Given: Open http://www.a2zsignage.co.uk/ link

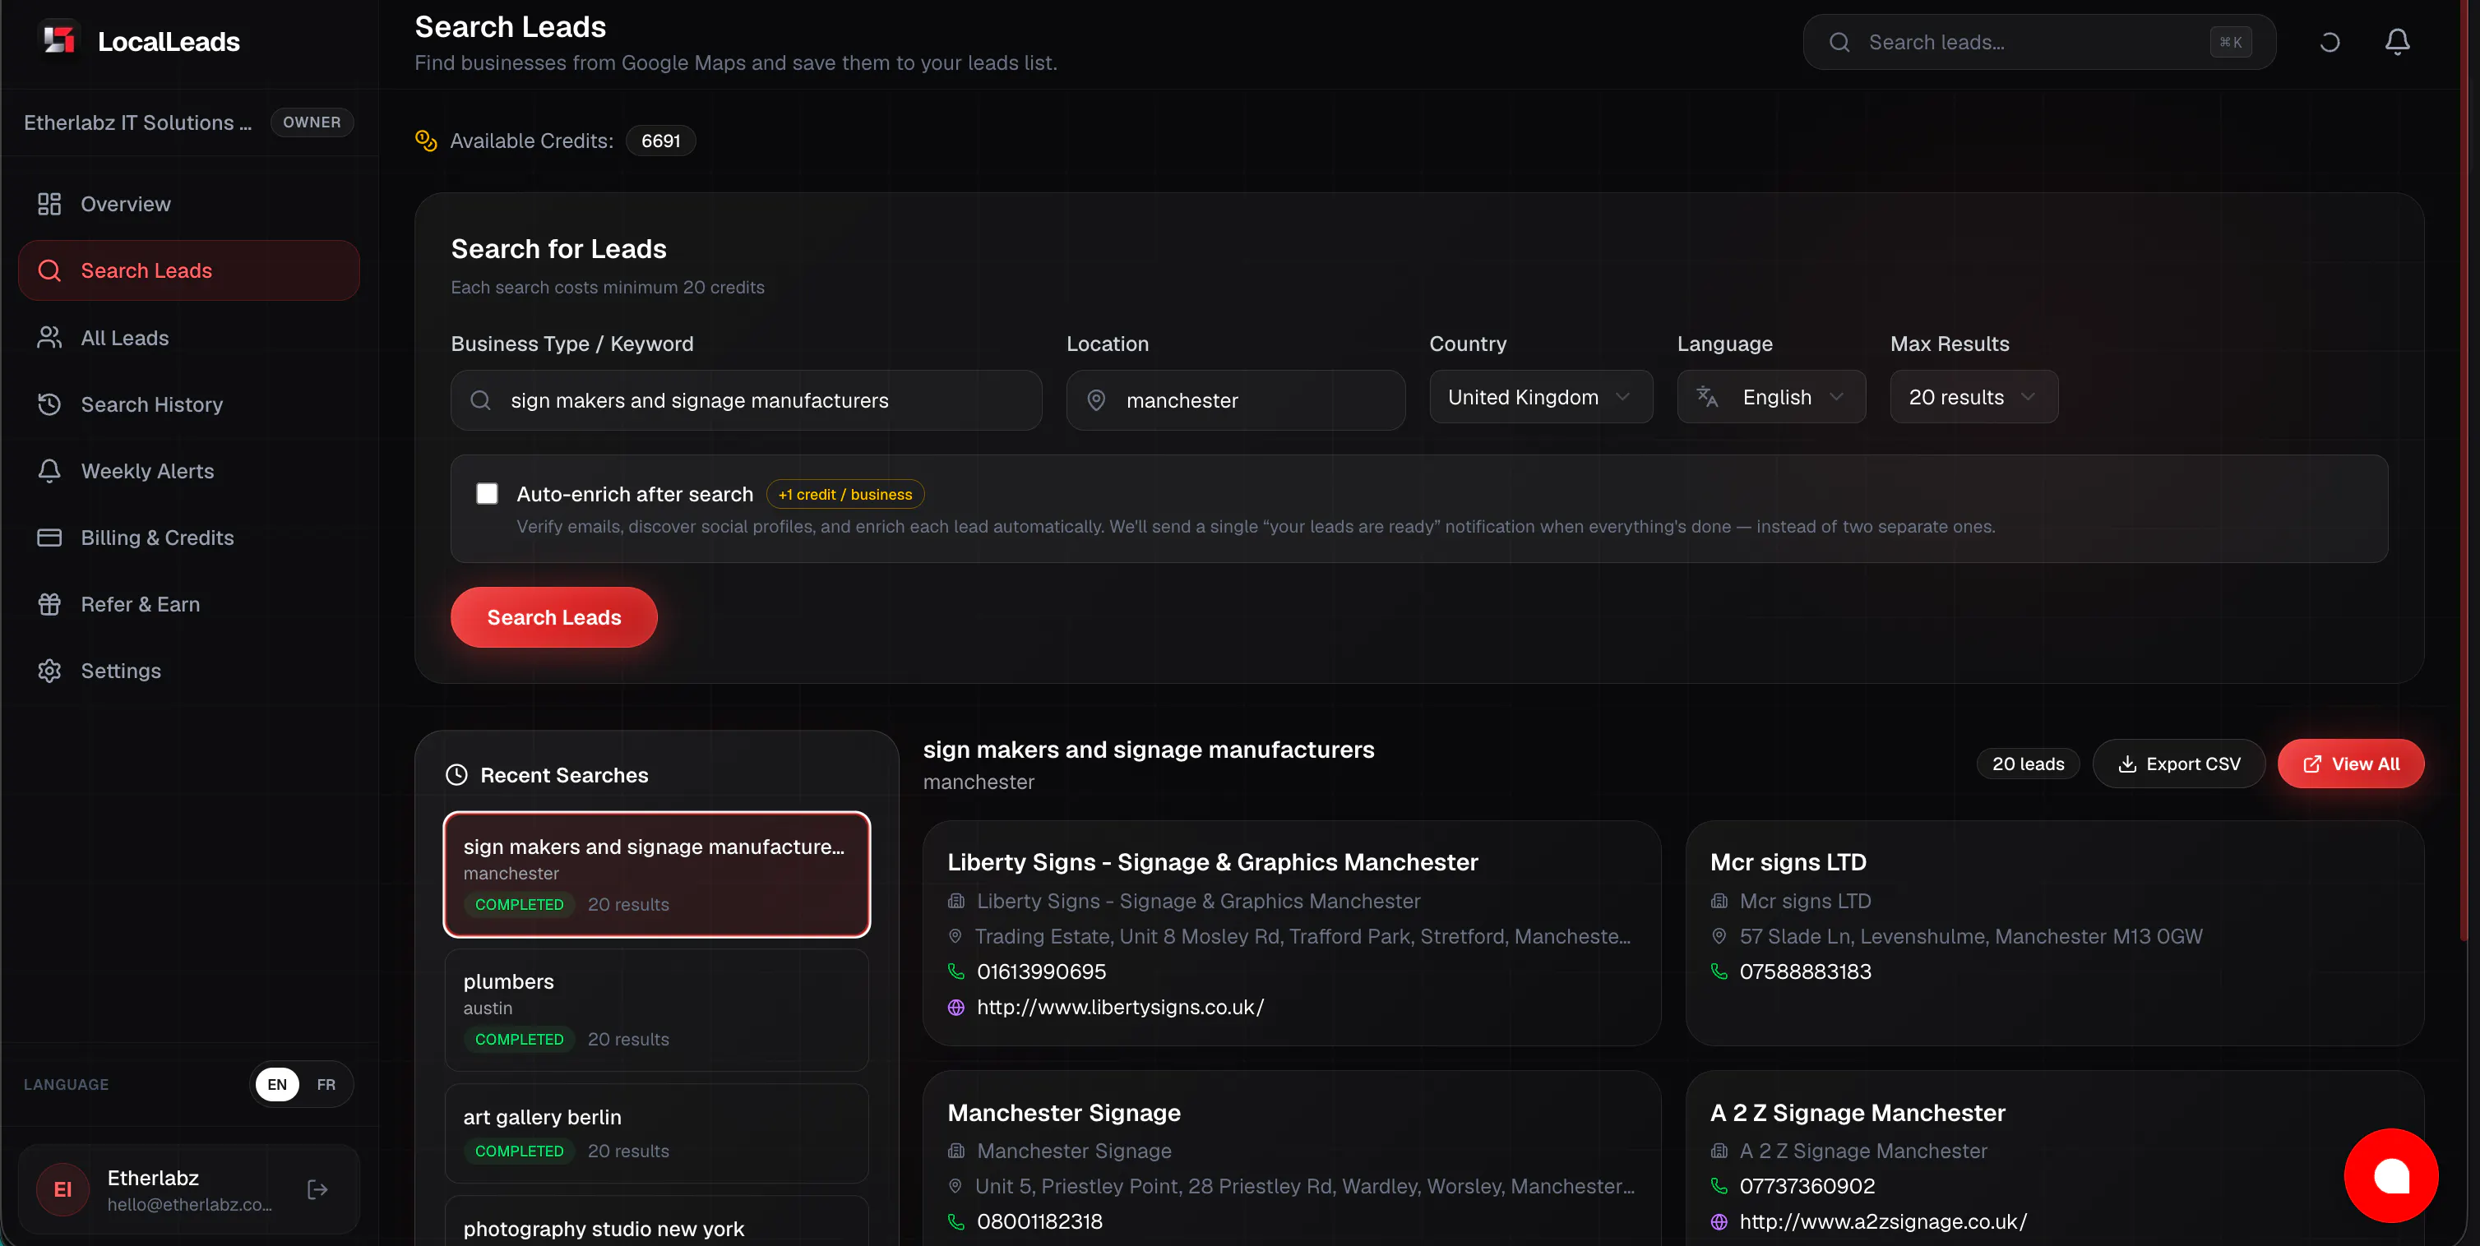Looking at the screenshot, I should (1883, 1222).
